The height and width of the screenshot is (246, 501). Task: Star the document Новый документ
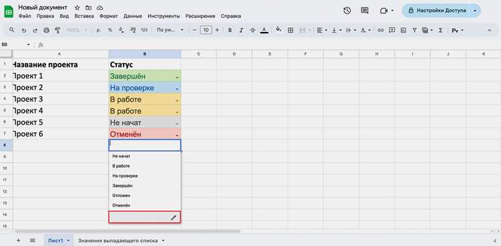point(77,7)
